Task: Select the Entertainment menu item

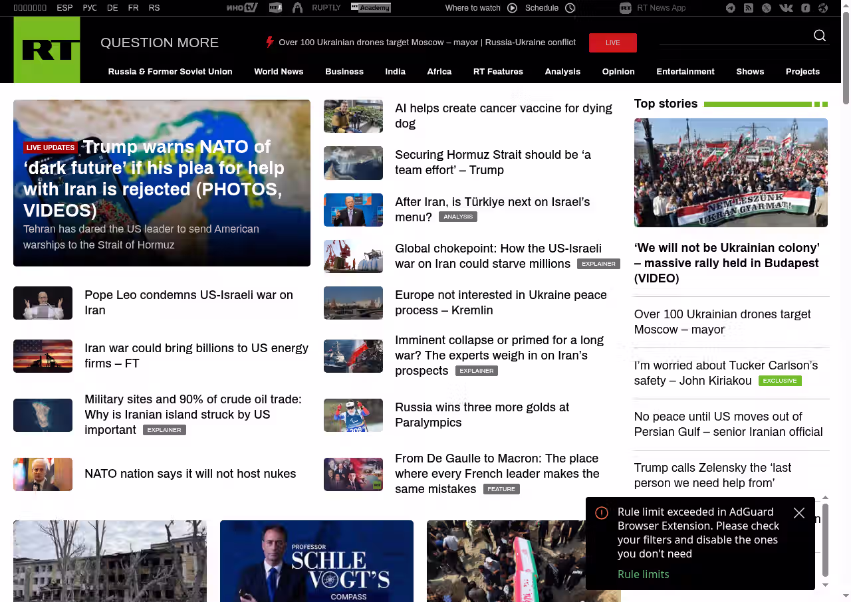Action: [685, 72]
